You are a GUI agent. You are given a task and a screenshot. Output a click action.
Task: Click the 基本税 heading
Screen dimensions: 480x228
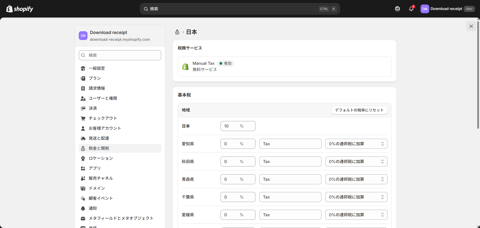184,95
